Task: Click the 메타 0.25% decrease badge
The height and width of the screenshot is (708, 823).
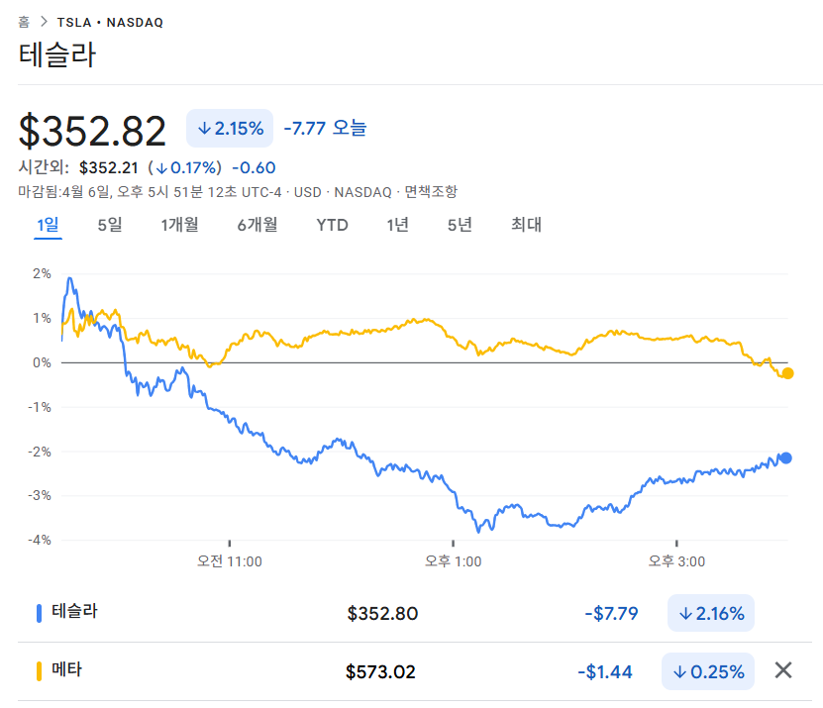Action: pyautogui.click(x=708, y=671)
